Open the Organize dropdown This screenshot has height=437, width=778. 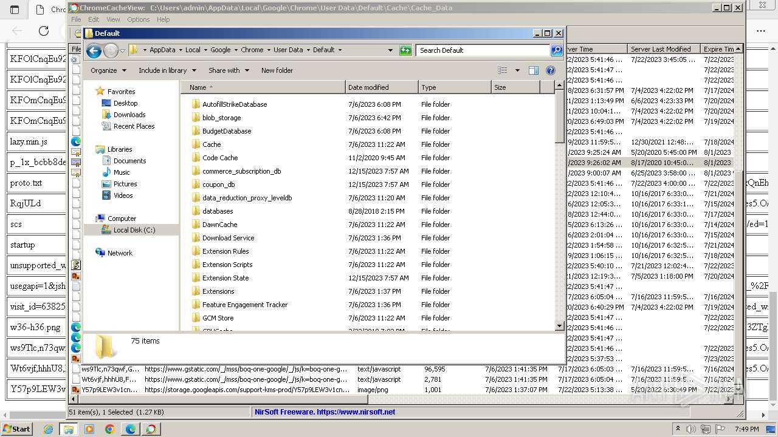click(109, 70)
